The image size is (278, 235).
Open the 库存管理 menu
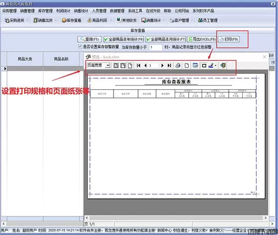click(45, 11)
